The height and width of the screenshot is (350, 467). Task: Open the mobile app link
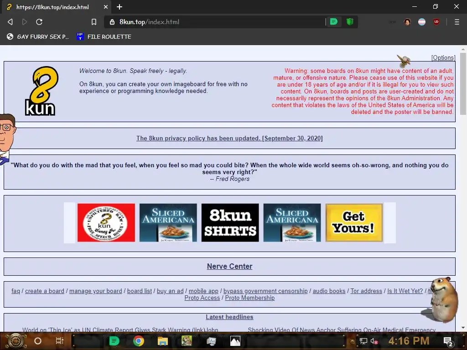(203, 291)
